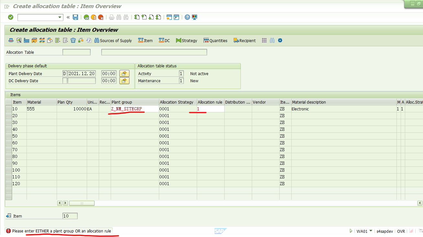Click the Item toolbar button
The image size is (423, 237).
tap(145, 40)
